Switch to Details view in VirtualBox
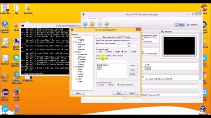The height and width of the screenshot is (118, 211). pyautogui.click(x=180, y=25)
